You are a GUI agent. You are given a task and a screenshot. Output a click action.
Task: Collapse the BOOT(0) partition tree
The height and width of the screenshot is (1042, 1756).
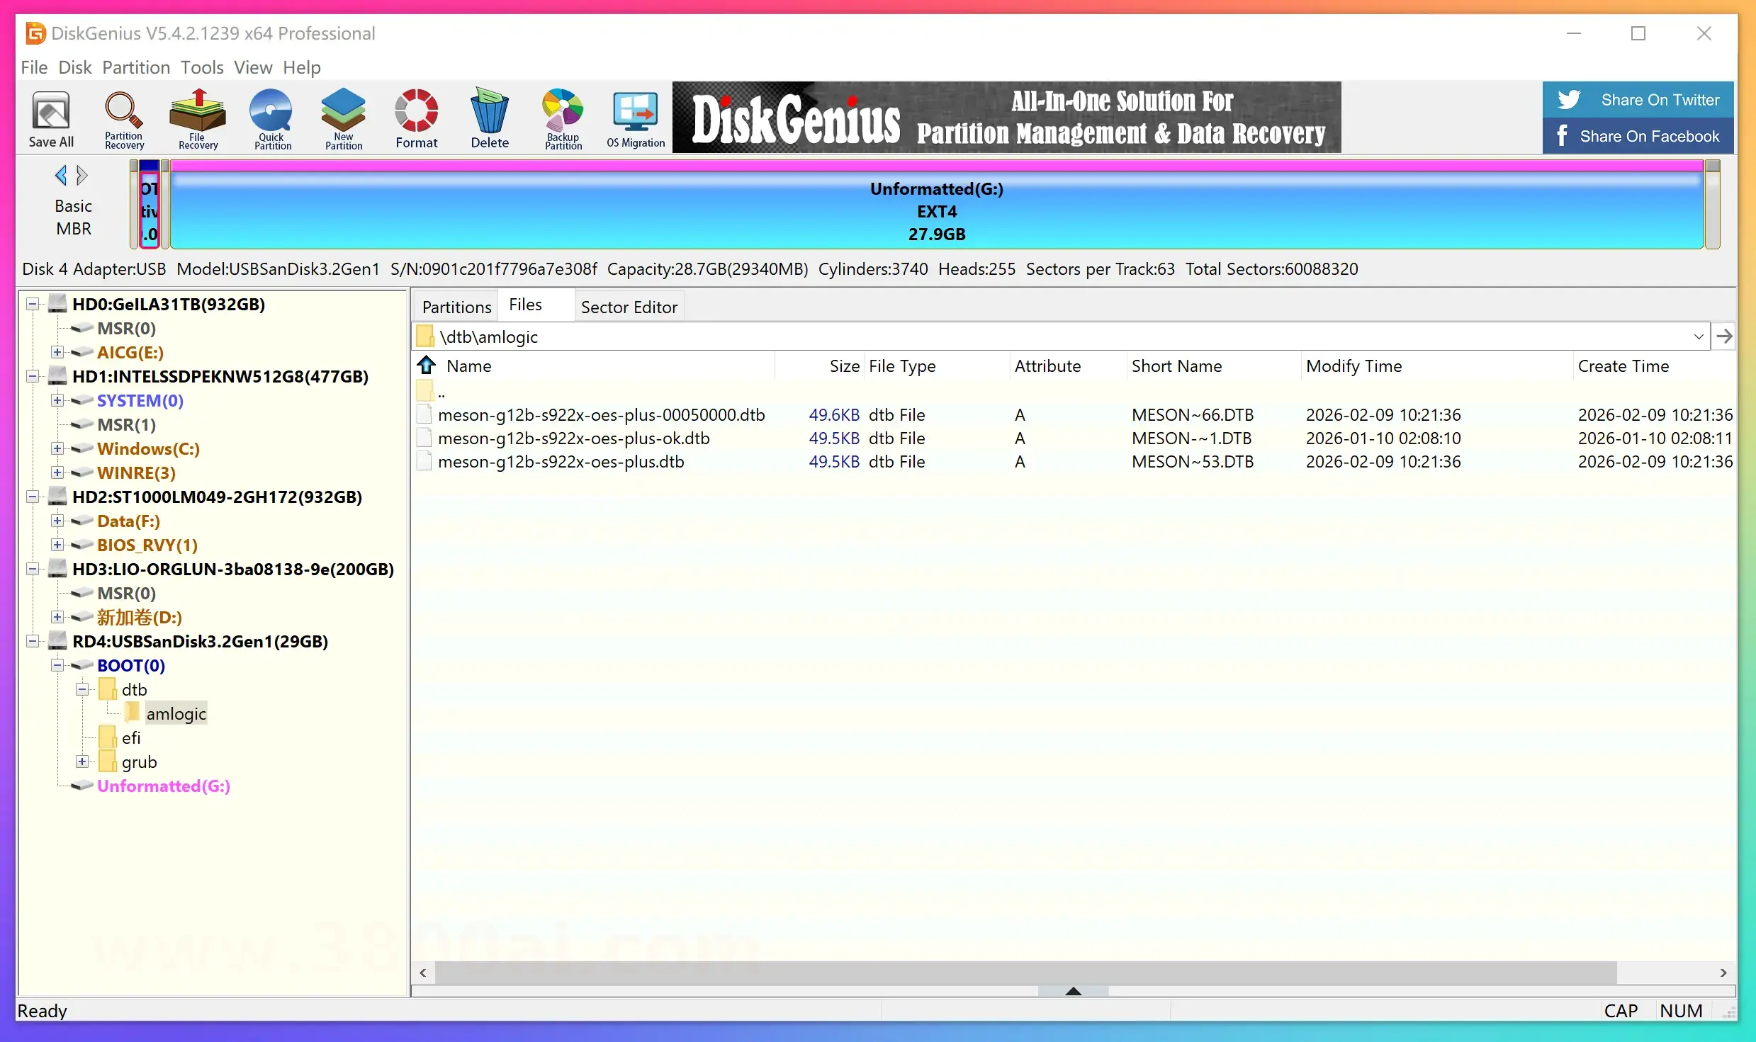click(57, 665)
